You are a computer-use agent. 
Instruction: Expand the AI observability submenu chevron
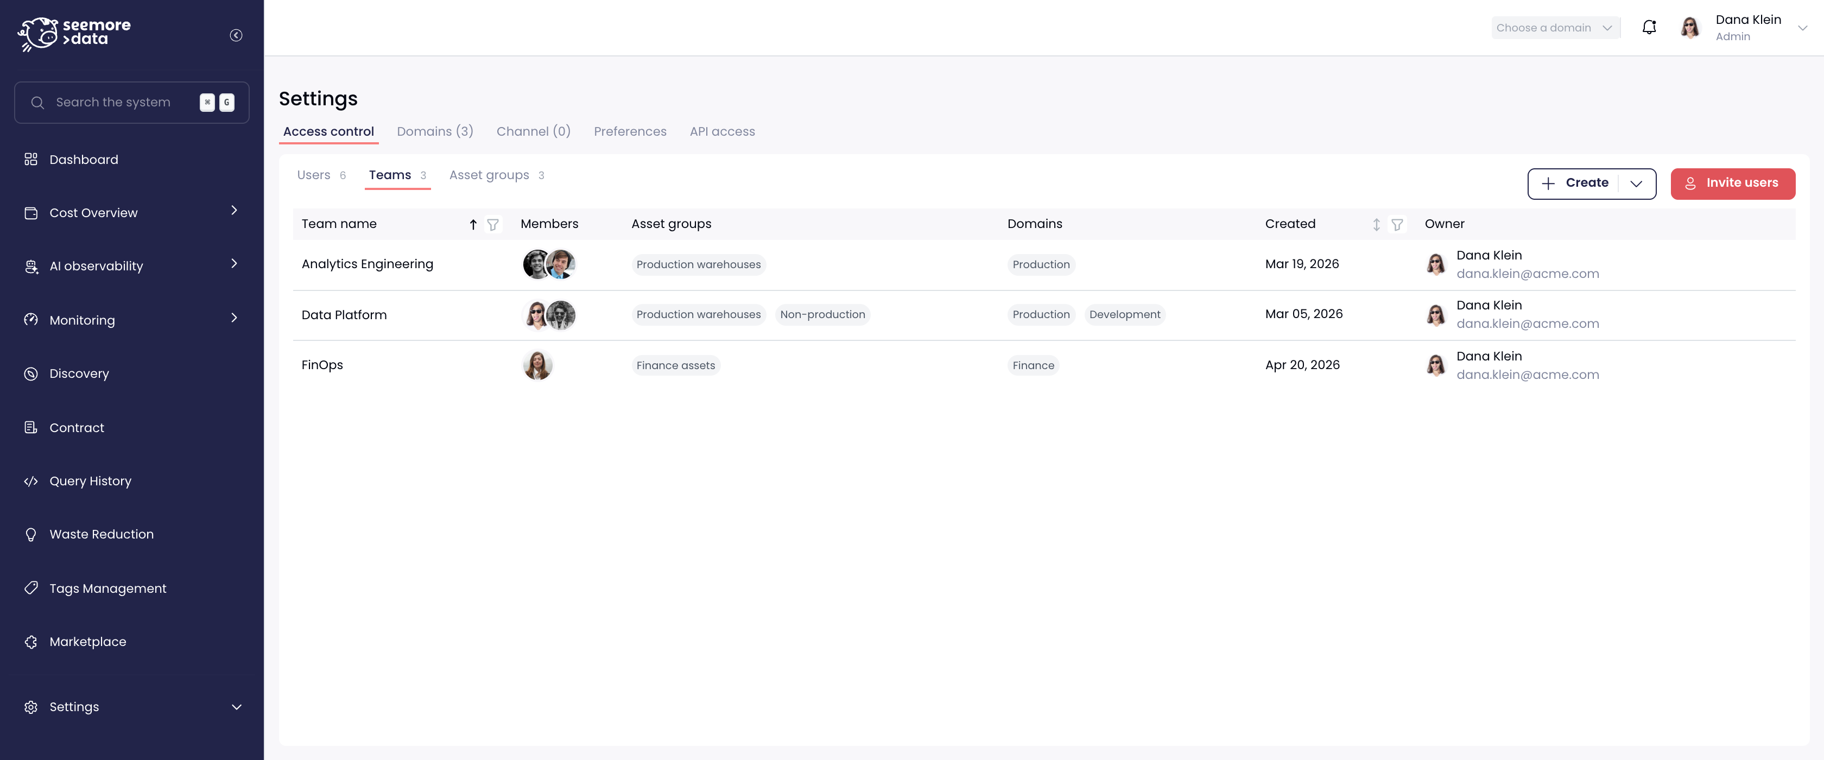click(x=235, y=263)
